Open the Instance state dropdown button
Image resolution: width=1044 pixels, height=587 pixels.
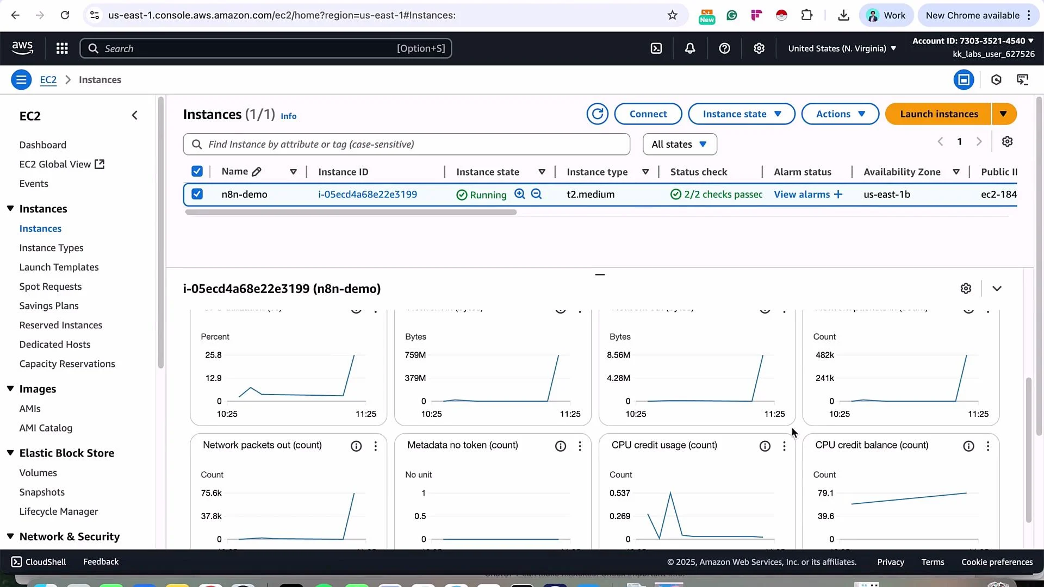tap(742, 114)
